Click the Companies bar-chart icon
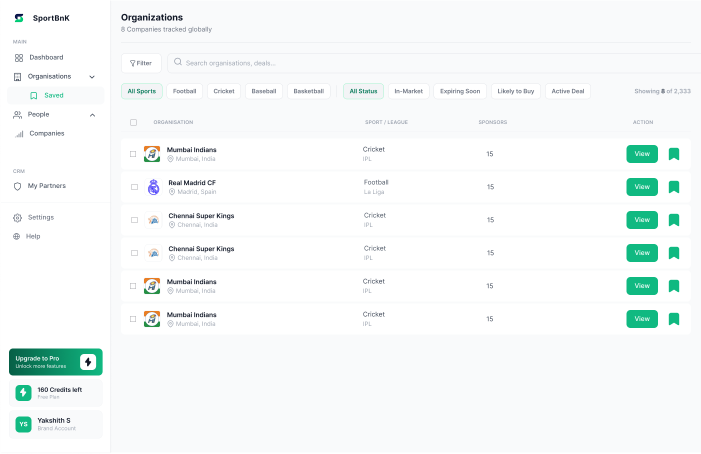Image resolution: width=701 pixels, height=454 pixels. tap(19, 134)
